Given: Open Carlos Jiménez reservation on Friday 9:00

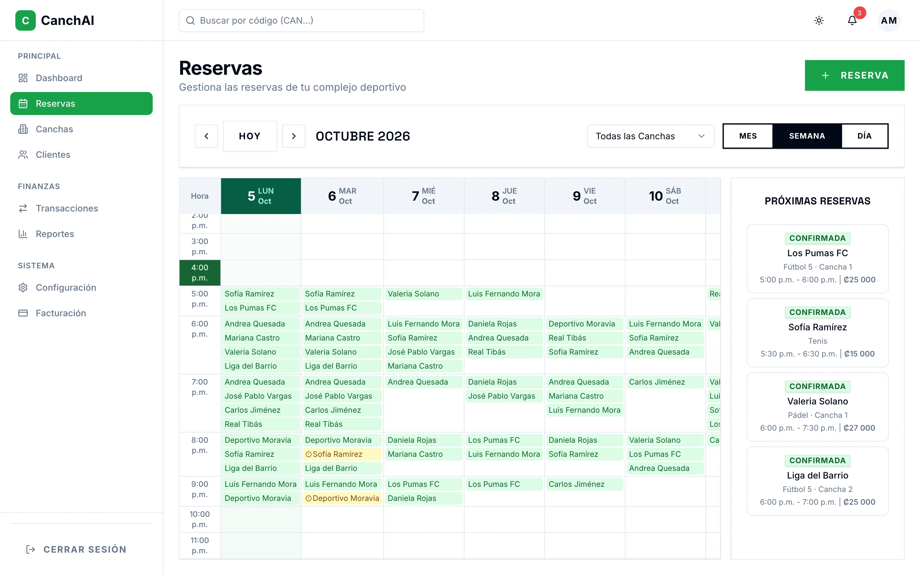Looking at the screenshot, I should (x=584, y=484).
